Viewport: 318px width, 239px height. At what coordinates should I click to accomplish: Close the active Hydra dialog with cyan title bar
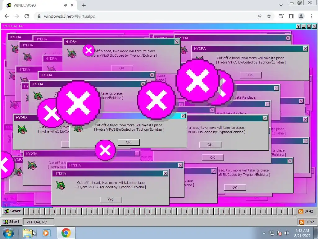(183, 116)
